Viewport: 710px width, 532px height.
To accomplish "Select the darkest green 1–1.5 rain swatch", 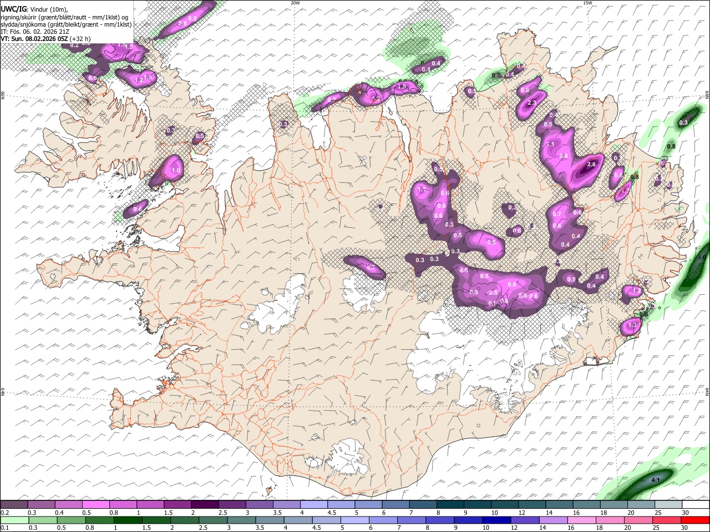I will coord(128,520).
